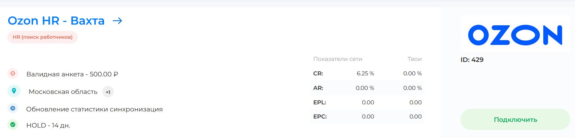Expand the +1 additional regions badge
Image resolution: width=575 pixels, height=138 pixels.
(x=108, y=92)
